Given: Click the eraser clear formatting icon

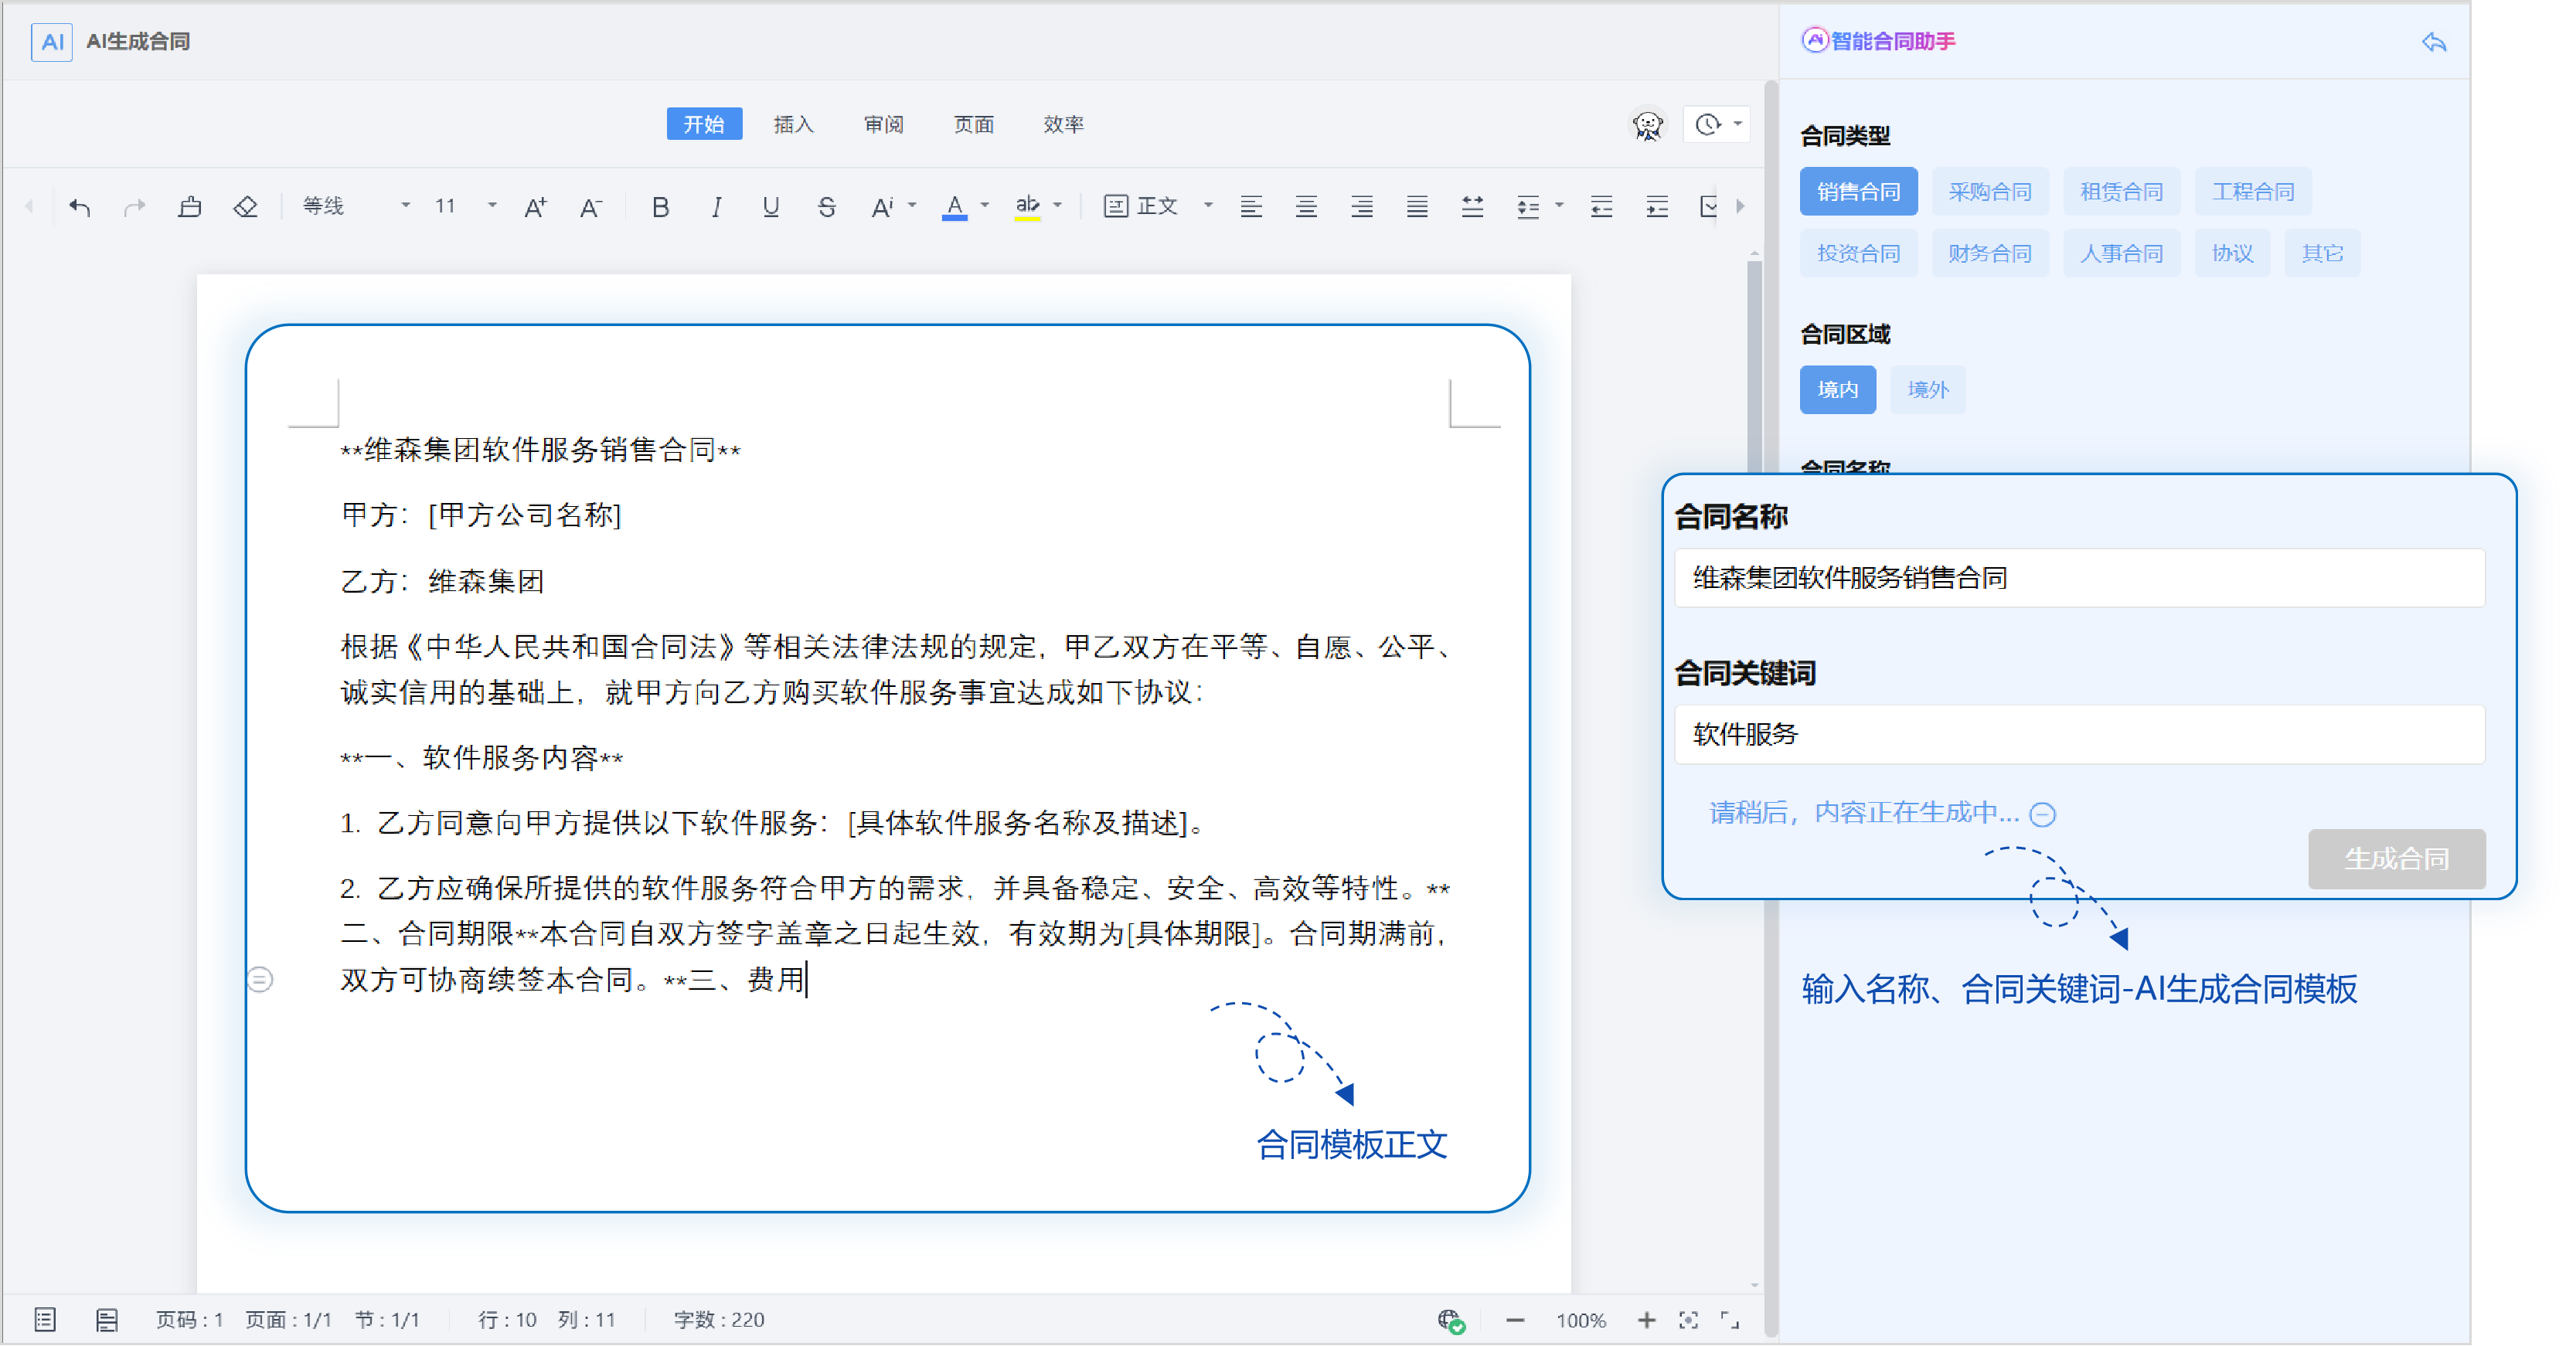Looking at the screenshot, I should [245, 207].
